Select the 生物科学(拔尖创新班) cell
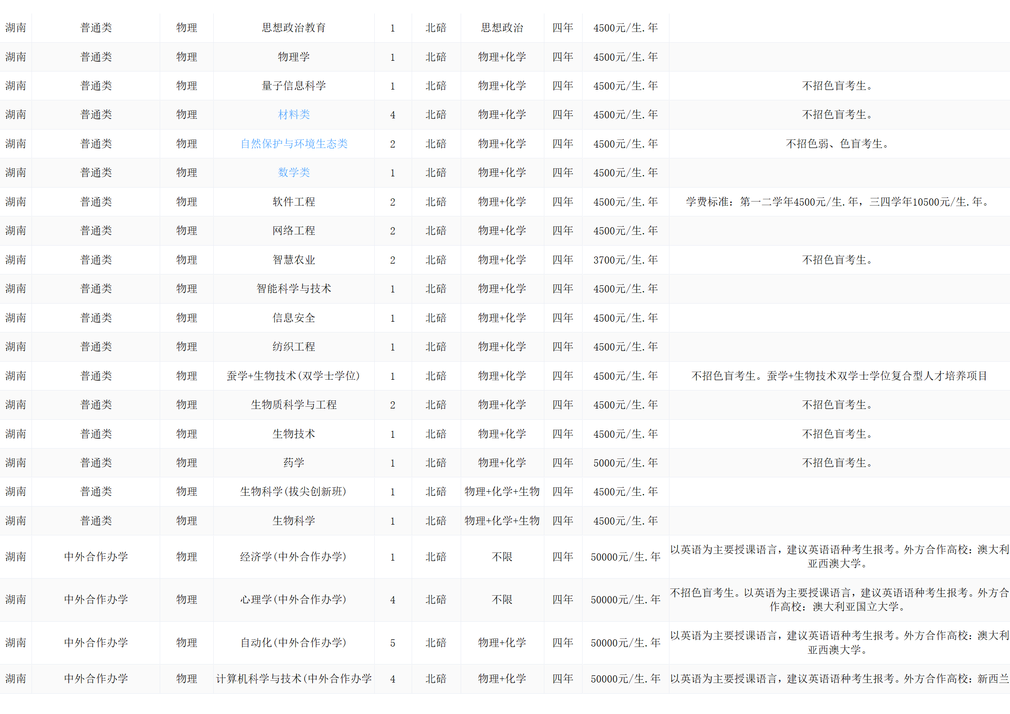1010x714 pixels. point(294,492)
